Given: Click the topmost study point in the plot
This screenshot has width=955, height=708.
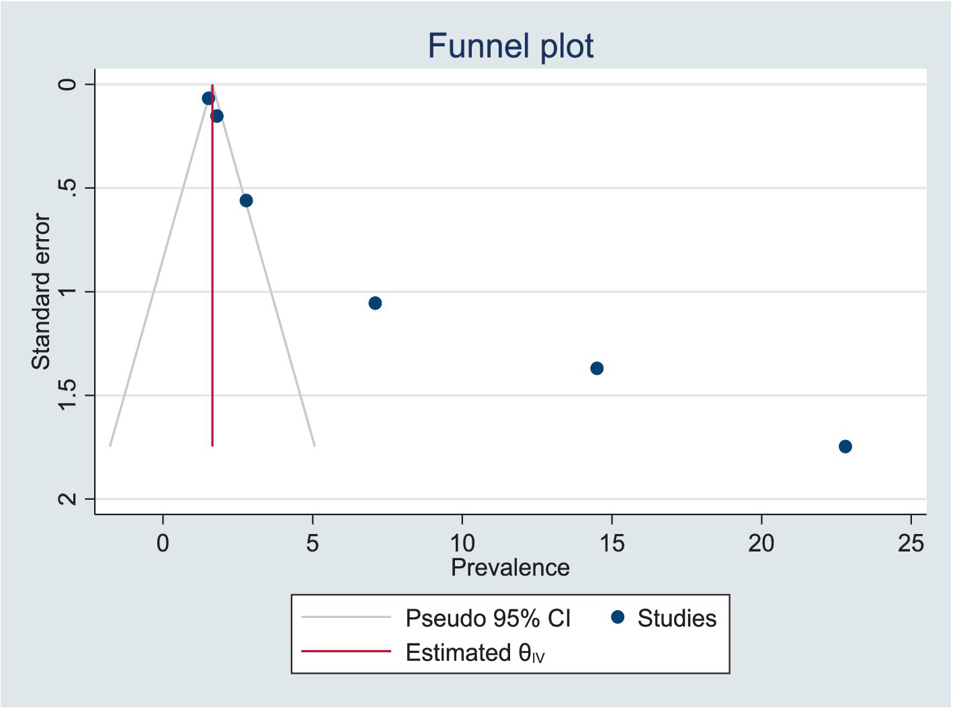Looking at the screenshot, I should pos(208,98).
